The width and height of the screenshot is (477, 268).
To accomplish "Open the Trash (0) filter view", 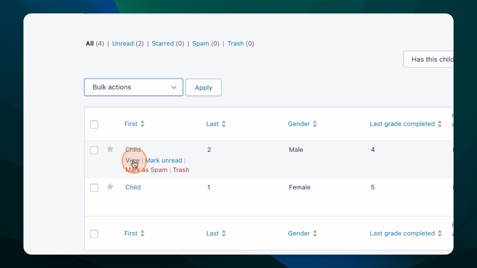I will [x=241, y=44].
